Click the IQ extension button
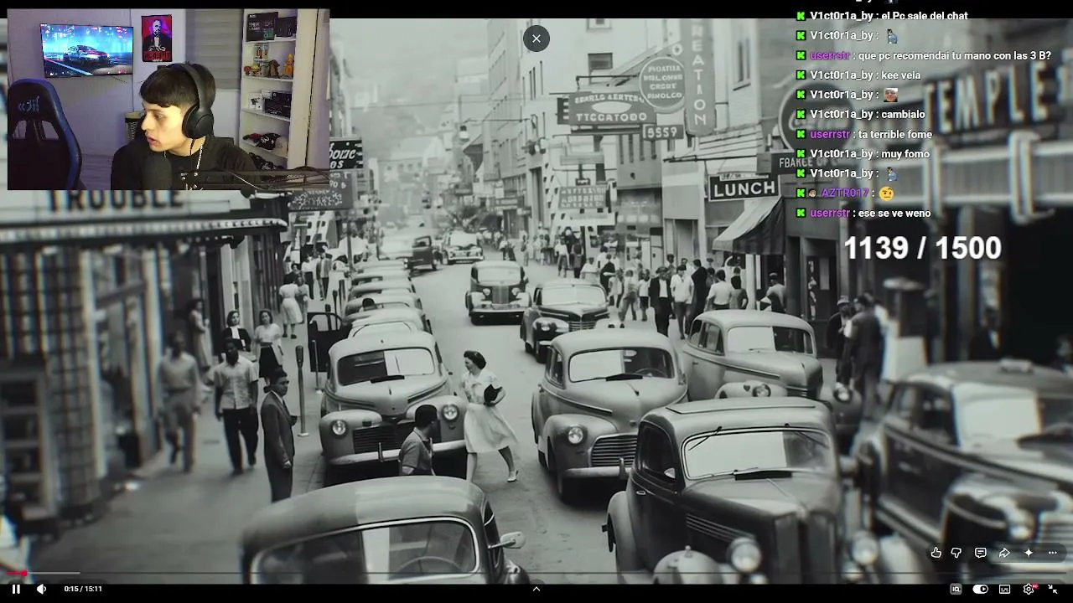The height and width of the screenshot is (603, 1073). [956, 589]
